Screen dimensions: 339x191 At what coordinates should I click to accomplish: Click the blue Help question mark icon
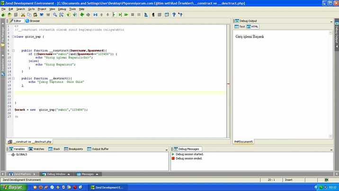tap(174, 15)
